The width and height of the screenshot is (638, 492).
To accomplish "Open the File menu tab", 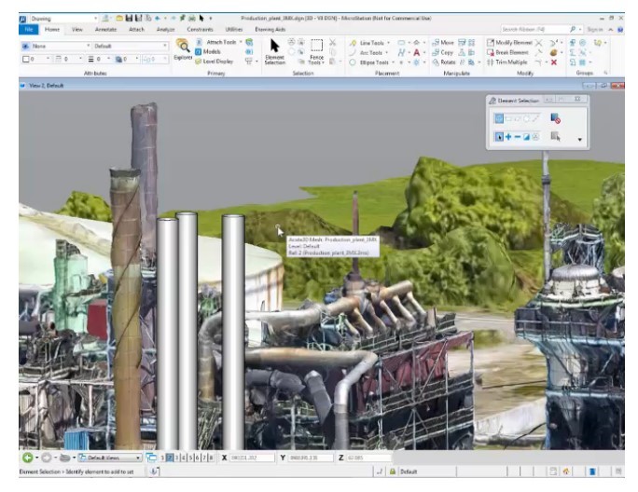I will point(28,29).
